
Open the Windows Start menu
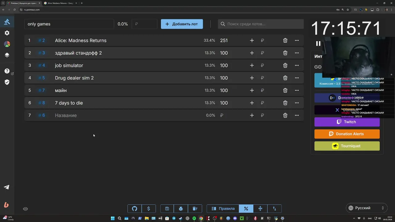113,218
